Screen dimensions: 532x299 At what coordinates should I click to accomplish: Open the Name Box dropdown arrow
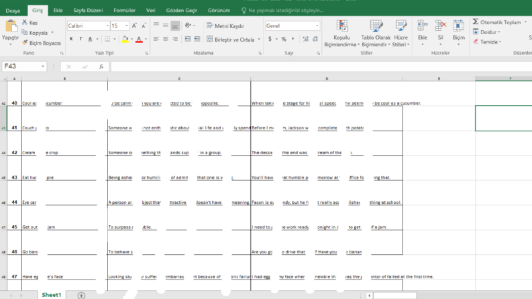(x=43, y=66)
